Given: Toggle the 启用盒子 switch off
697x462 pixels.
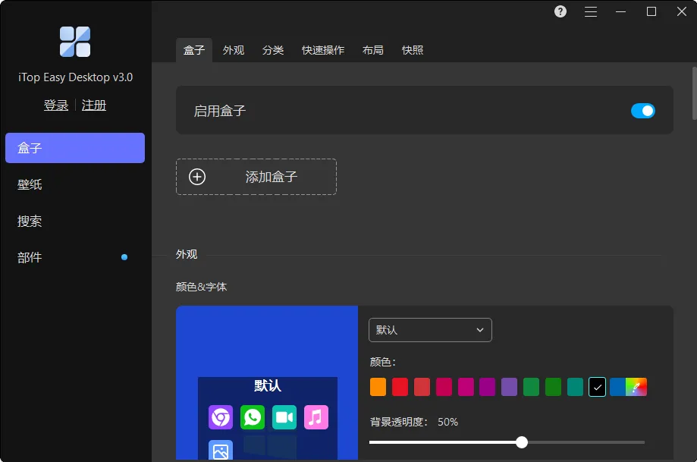Looking at the screenshot, I should (x=642, y=111).
